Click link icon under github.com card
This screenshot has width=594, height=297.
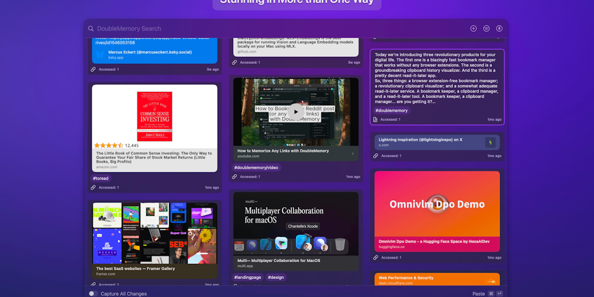(x=234, y=62)
